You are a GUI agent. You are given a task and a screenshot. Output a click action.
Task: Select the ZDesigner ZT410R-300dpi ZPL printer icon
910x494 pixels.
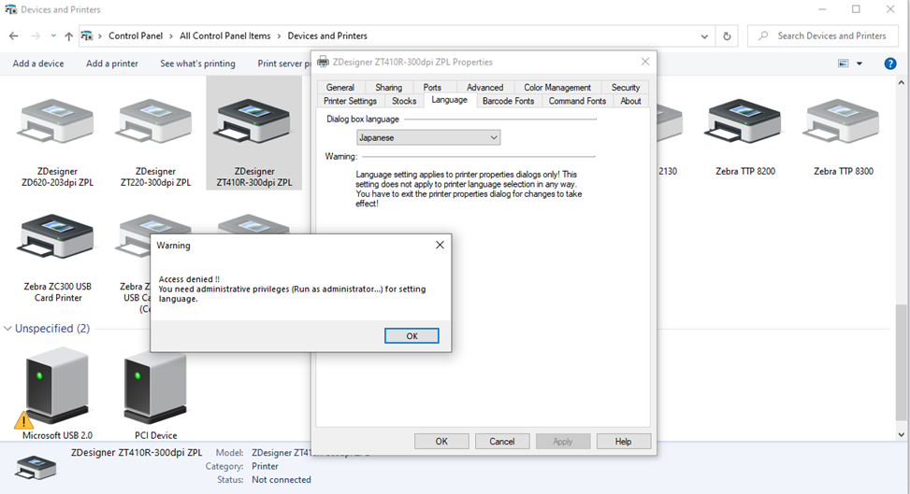[x=253, y=121]
